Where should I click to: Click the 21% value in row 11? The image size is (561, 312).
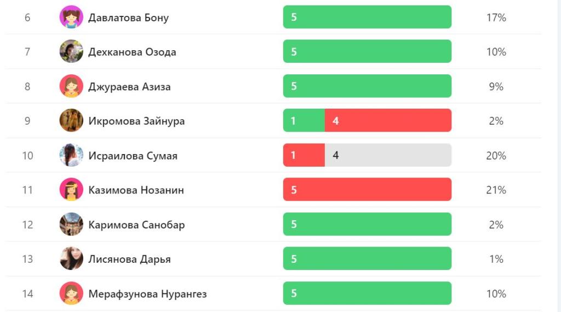[x=496, y=190]
